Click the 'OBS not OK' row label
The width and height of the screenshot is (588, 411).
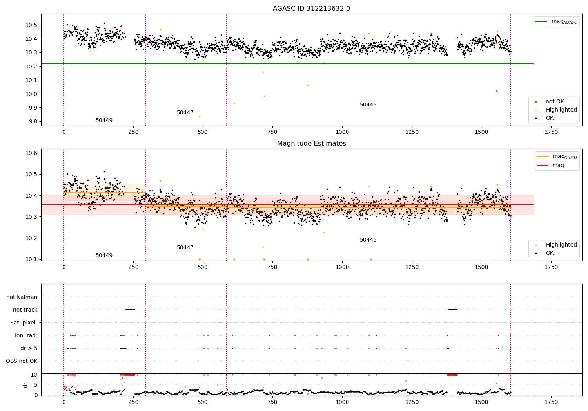pyautogui.click(x=22, y=361)
